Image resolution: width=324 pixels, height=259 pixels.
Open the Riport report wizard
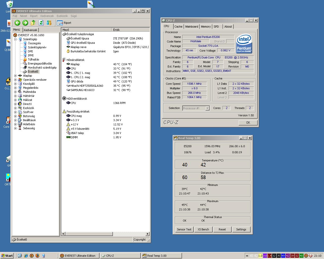[64, 23]
